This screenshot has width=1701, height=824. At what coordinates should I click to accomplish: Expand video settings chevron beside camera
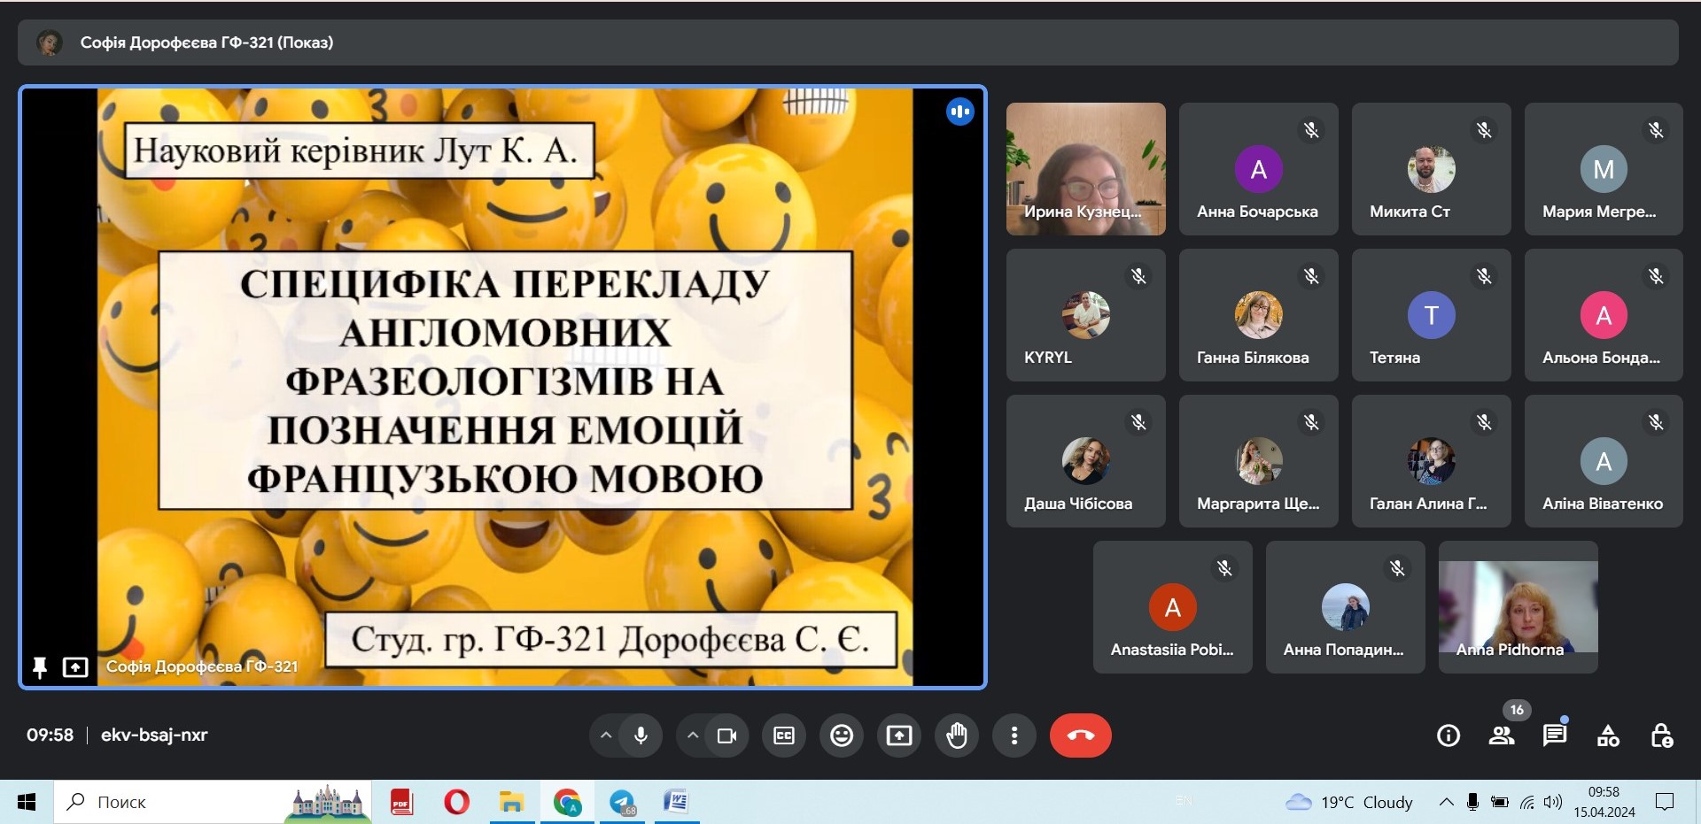point(693,735)
